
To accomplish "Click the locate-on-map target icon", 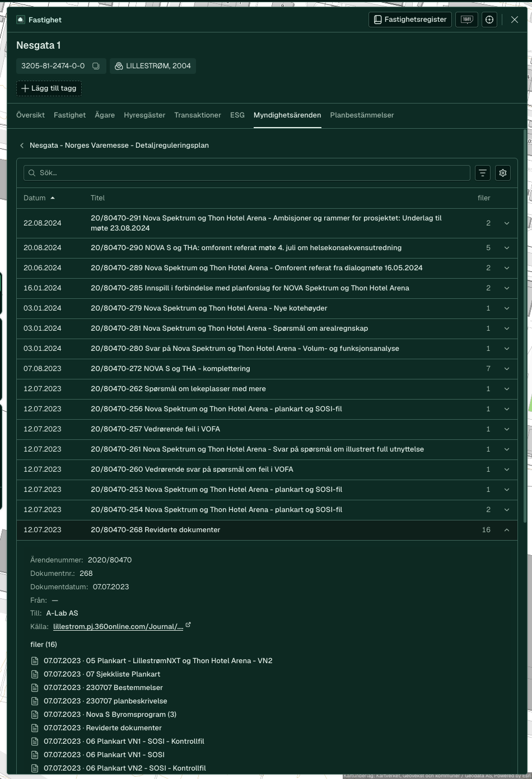I will pyautogui.click(x=489, y=20).
